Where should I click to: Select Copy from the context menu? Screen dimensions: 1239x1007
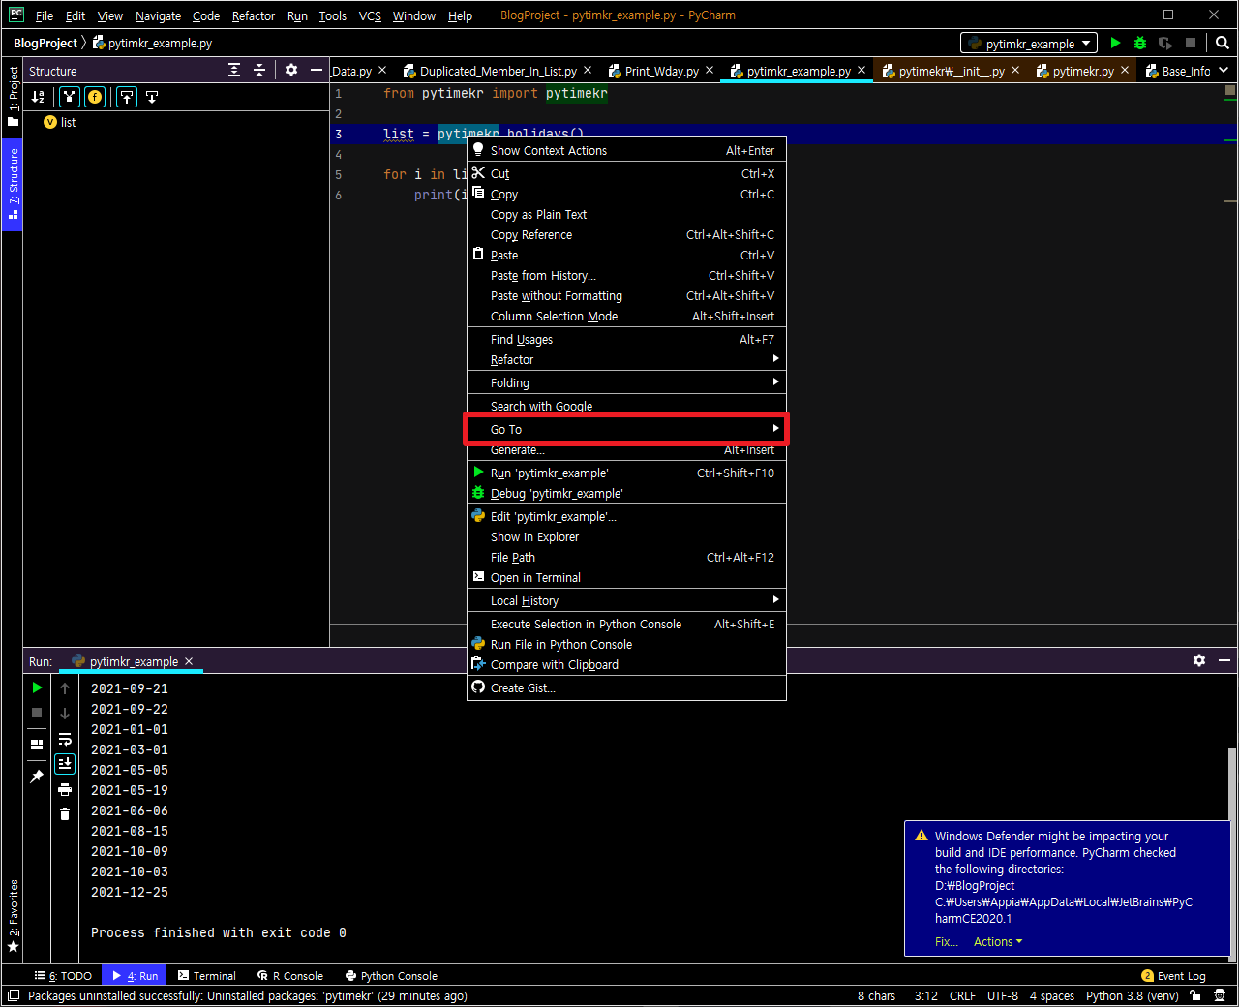pos(626,194)
